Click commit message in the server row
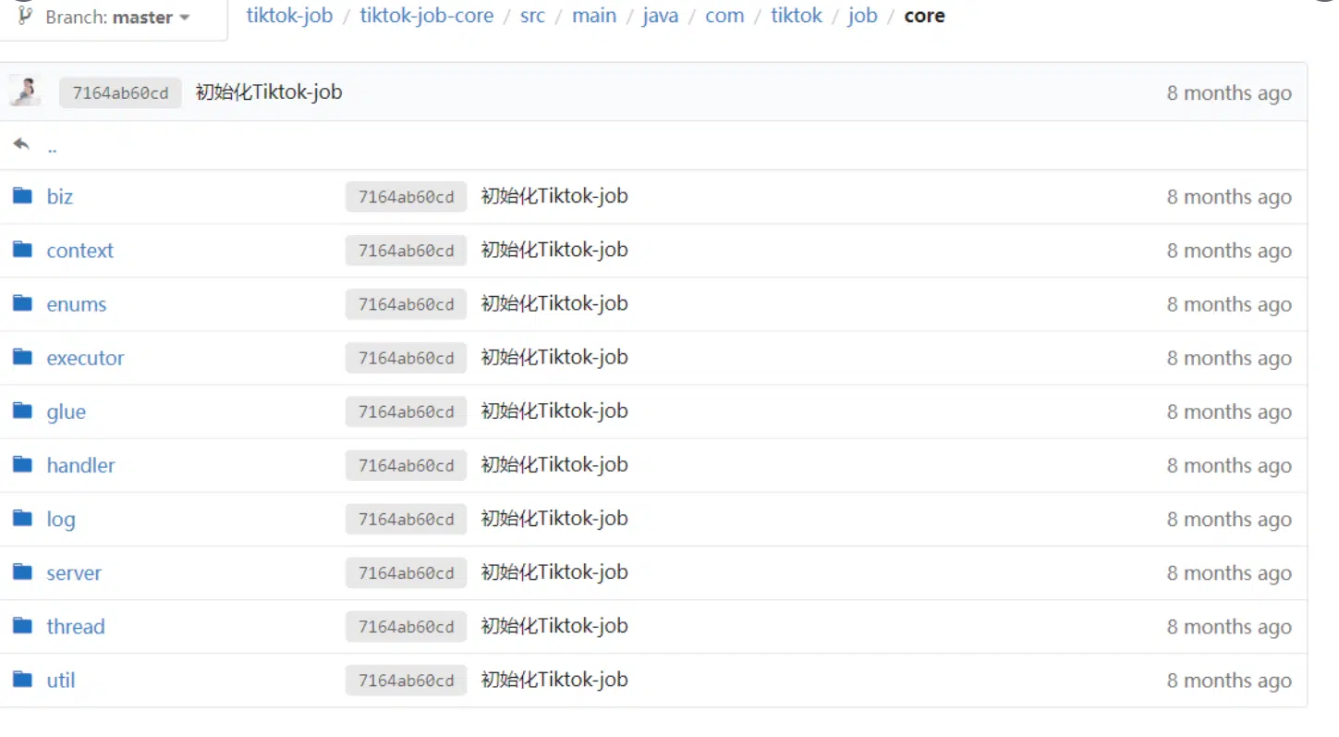The image size is (1339, 737). pyautogui.click(x=554, y=571)
